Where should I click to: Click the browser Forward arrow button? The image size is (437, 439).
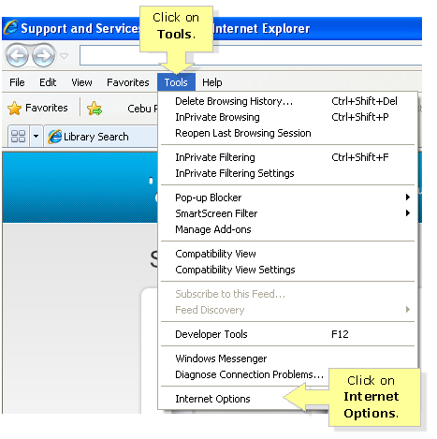[44, 55]
